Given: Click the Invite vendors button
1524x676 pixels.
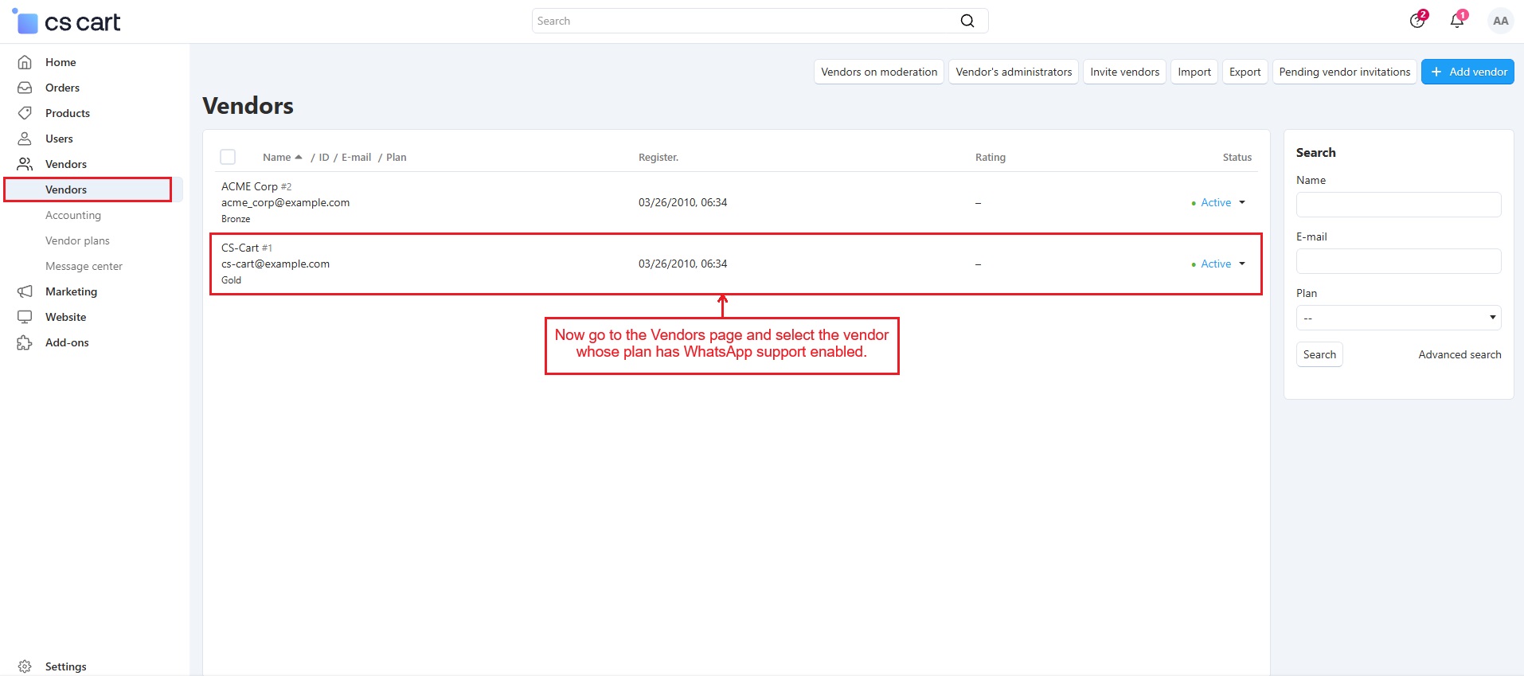Looking at the screenshot, I should 1123,72.
